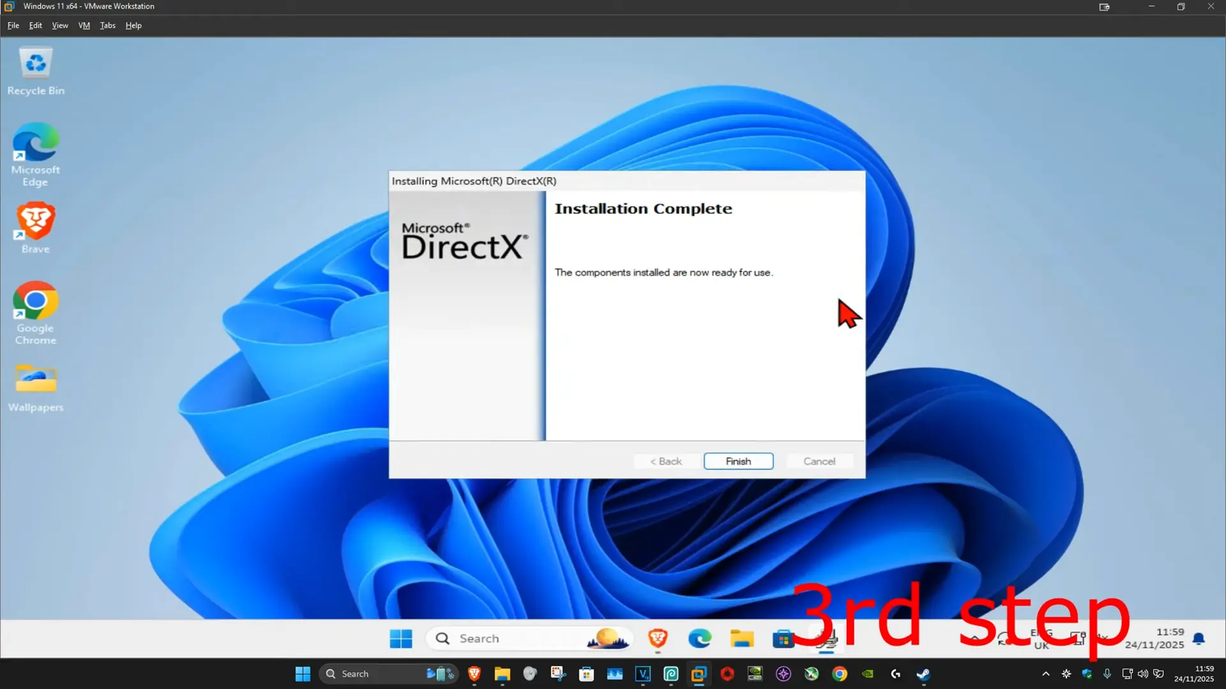This screenshot has width=1226, height=689.
Task: Open the File menu in VMware Workstation
Action: (x=13, y=26)
